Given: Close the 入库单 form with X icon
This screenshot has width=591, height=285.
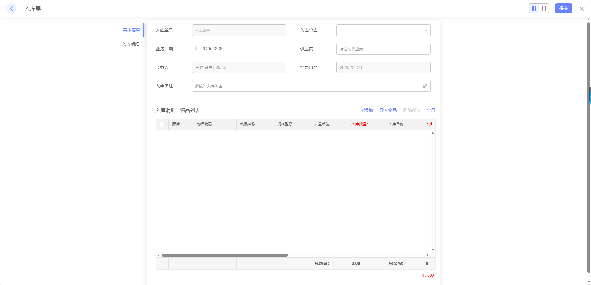Looking at the screenshot, I should [x=581, y=9].
